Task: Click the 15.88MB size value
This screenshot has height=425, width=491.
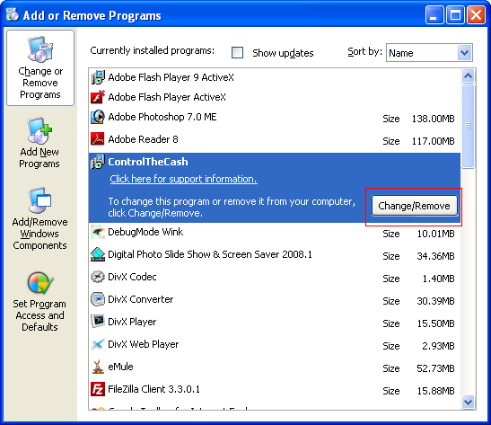Action: 435,391
